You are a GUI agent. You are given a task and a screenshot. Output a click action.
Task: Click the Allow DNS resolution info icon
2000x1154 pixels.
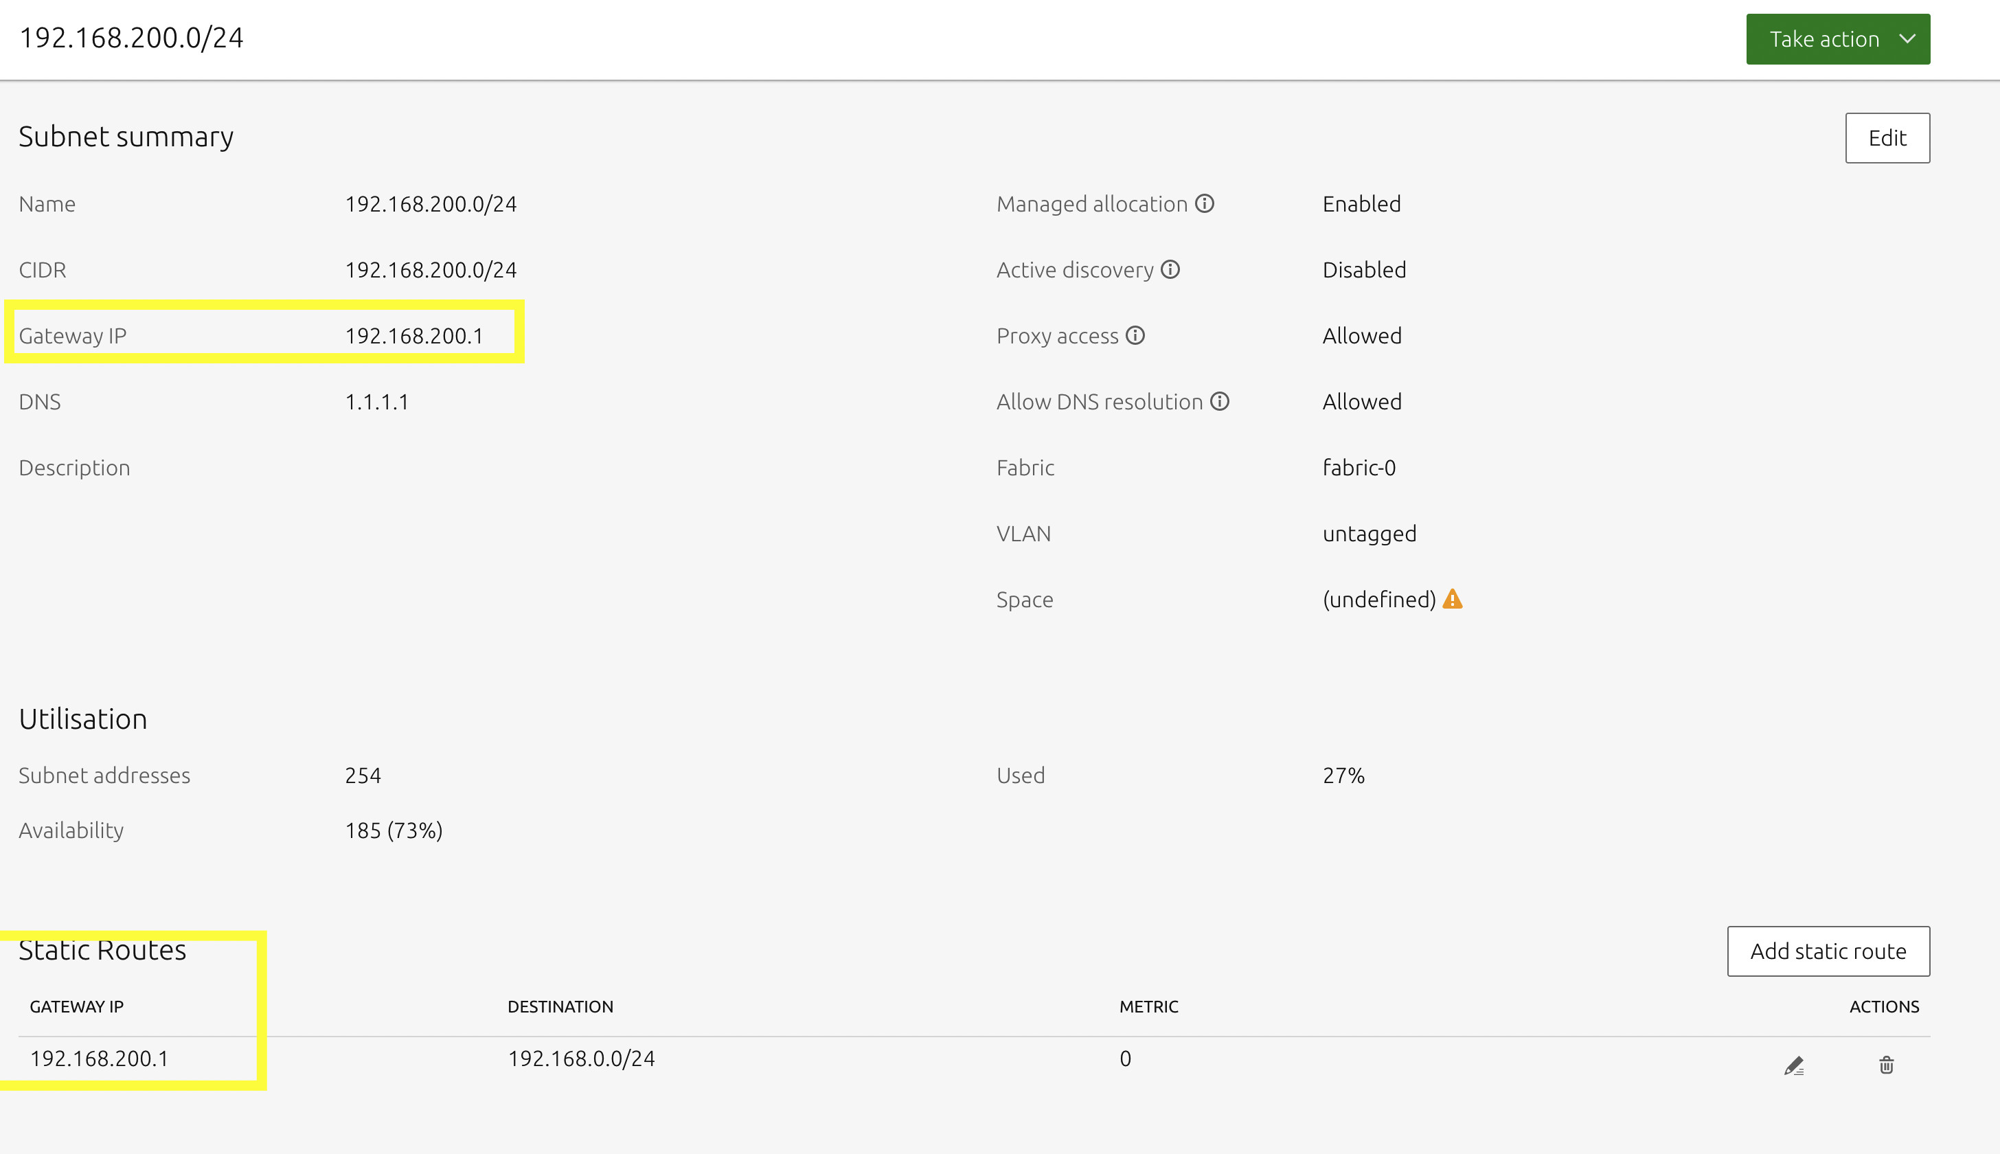tap(1220, 402)
